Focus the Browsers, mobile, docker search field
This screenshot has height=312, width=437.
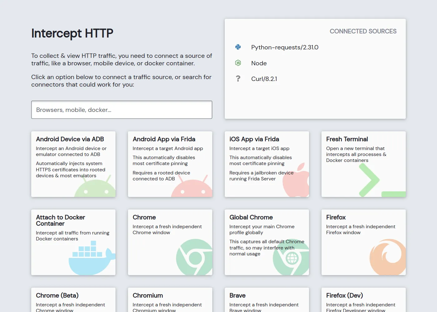(x=122, y=110)
